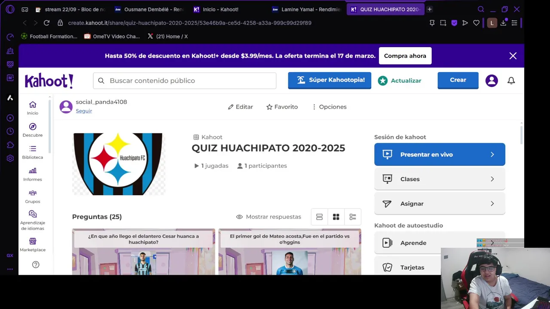
Task: Open Cesar Huanca question card
Action: 144,252
